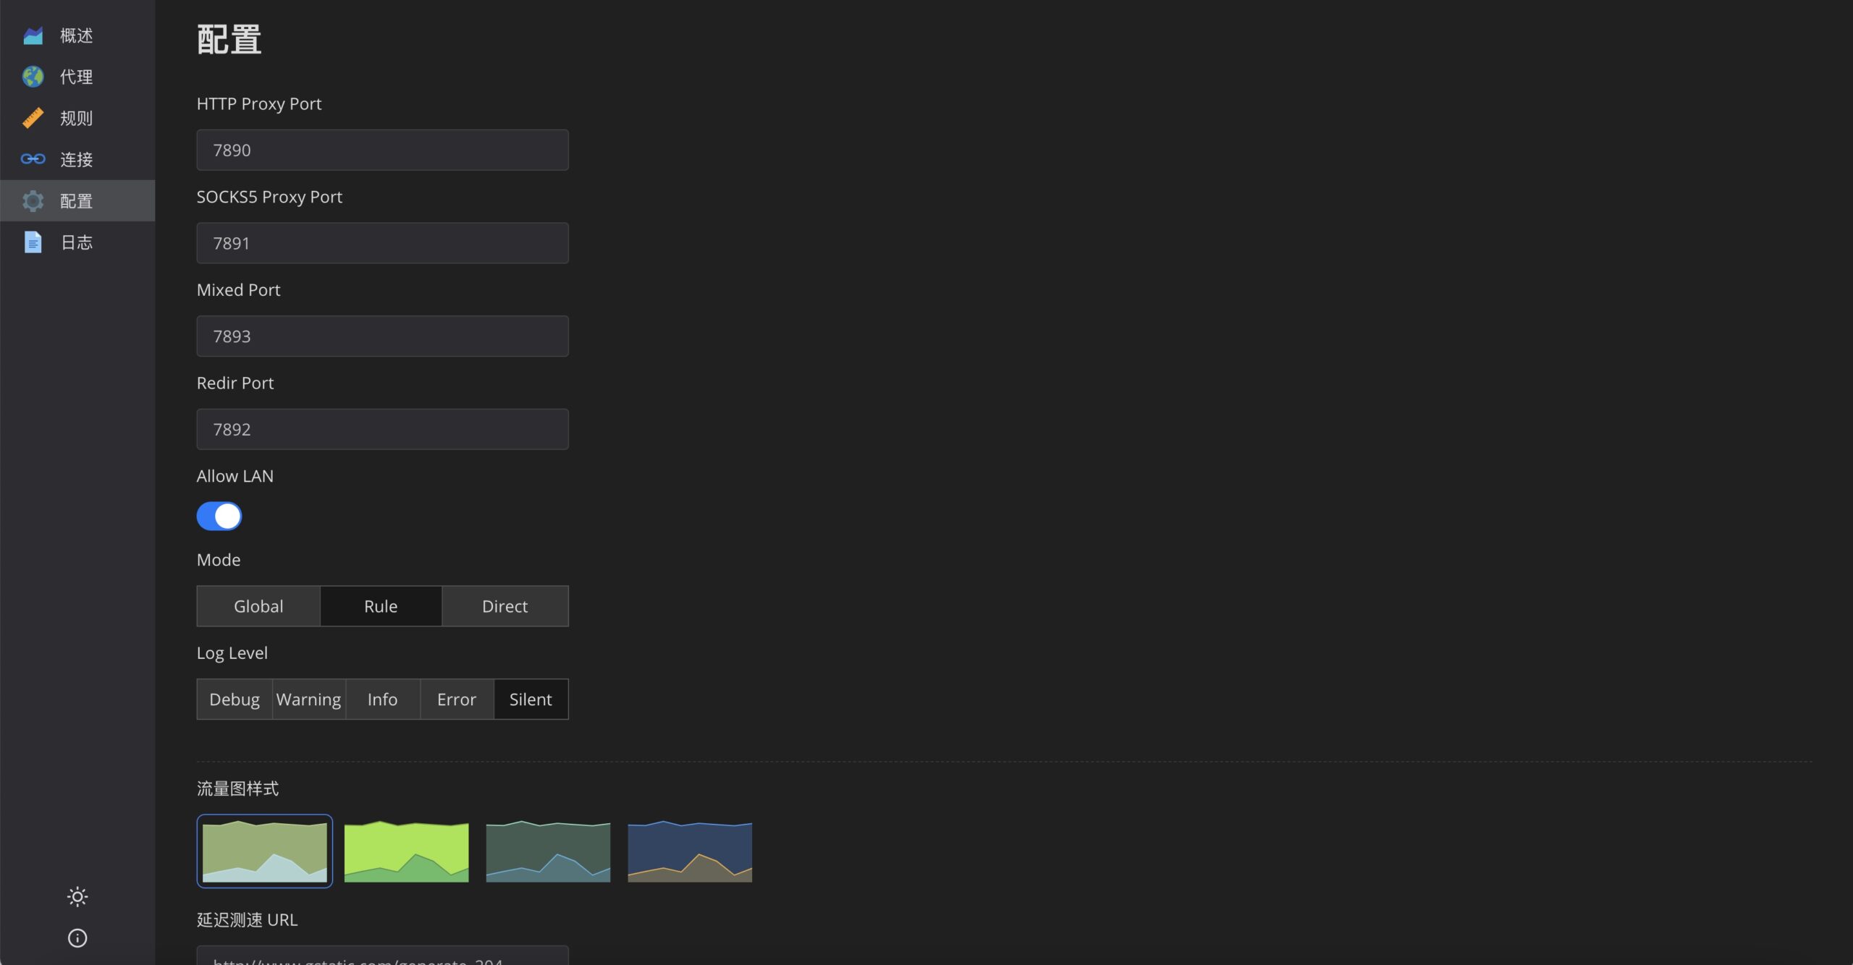Choose the navy blue traffic chart style

click(x=690, y=851)
